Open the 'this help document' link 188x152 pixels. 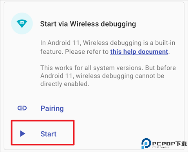click(x=139, y=52)
